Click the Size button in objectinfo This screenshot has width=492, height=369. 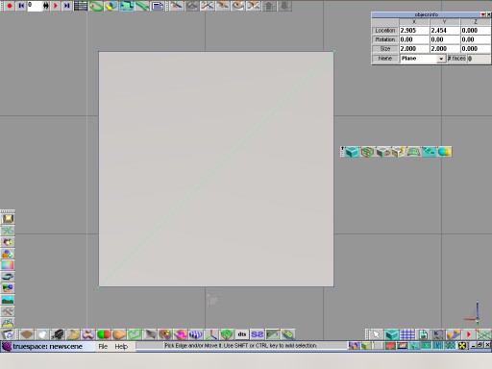pos(385,49)
